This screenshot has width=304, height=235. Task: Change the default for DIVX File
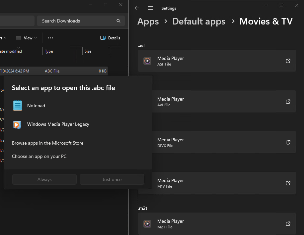[x=224, y=142]
